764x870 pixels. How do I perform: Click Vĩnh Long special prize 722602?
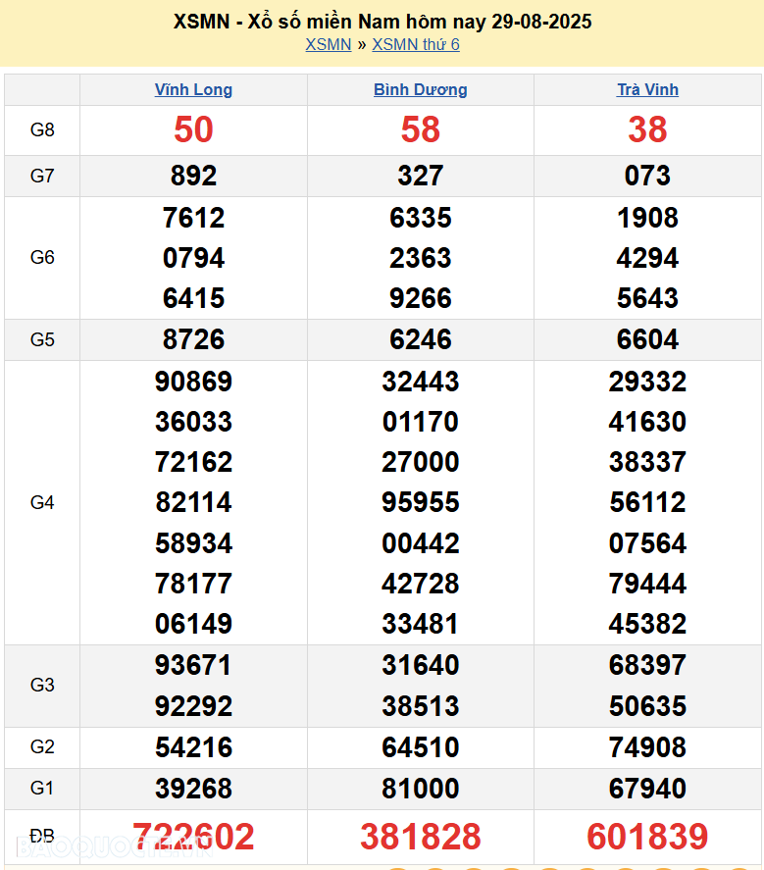(x=193, y=837)
